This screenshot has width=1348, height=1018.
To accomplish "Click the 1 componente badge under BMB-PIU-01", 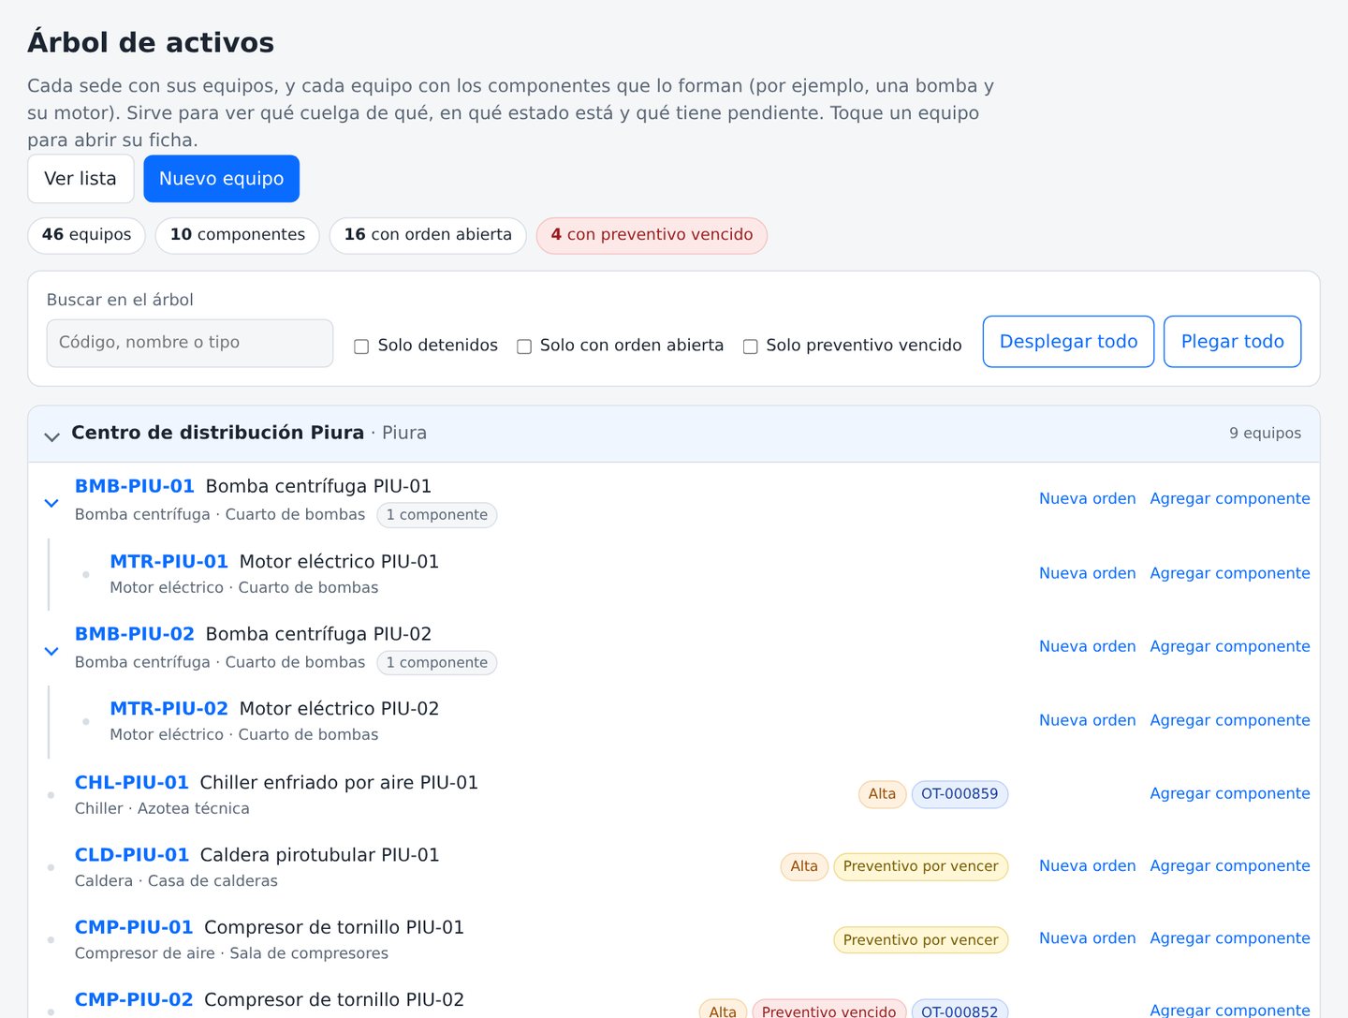I will [x=437, y=515].
